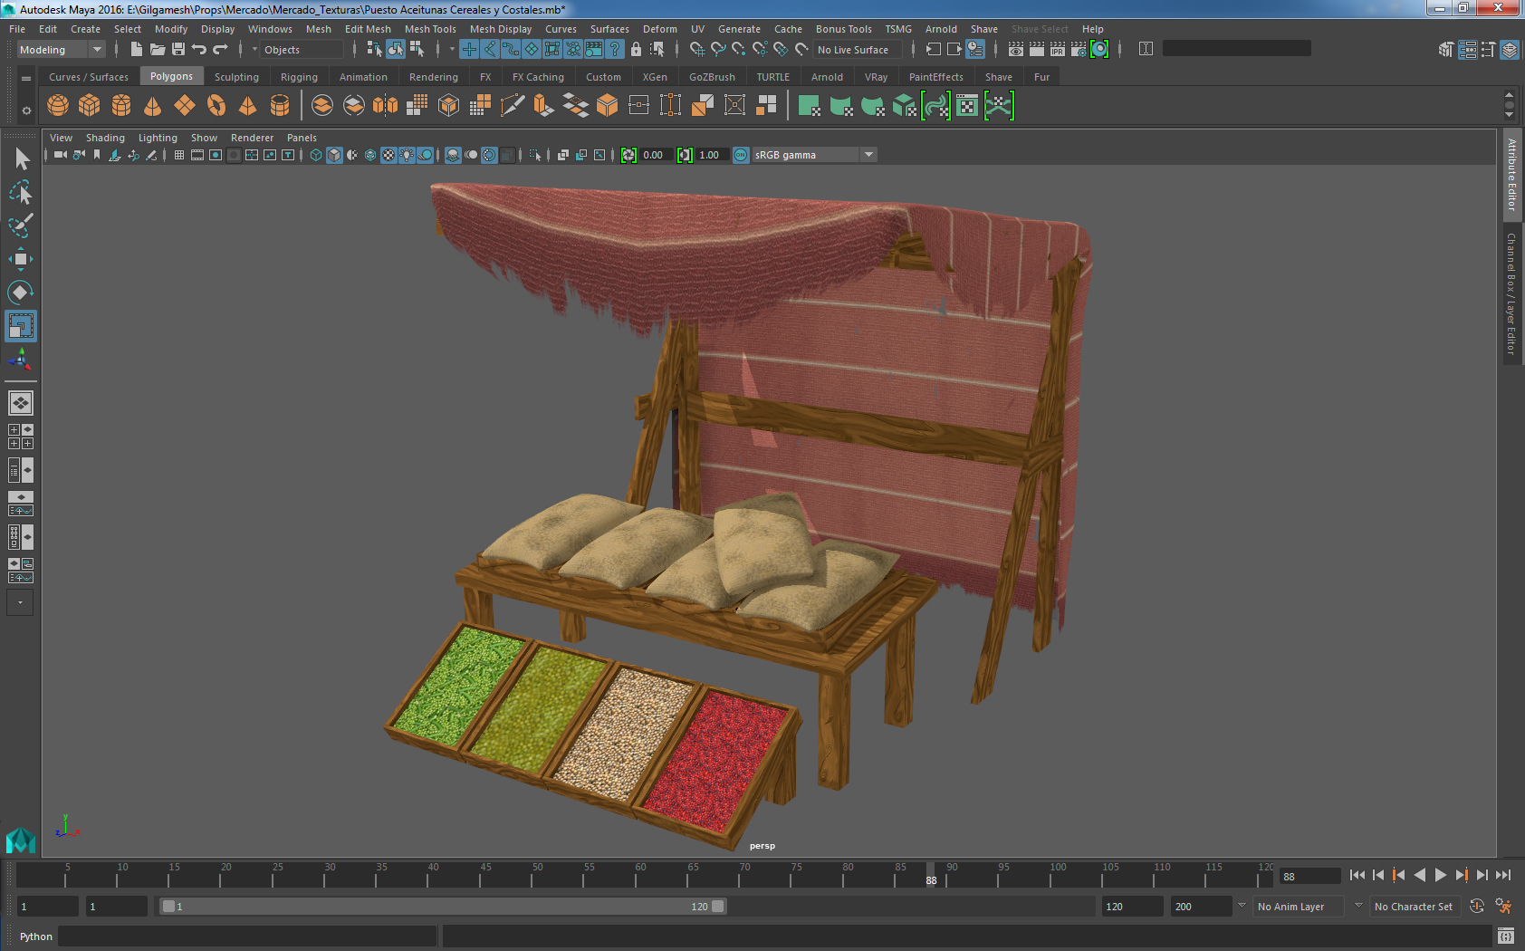Open the IPR render icon
The height and width of the screenshot is (951, 1525).
1057,50
